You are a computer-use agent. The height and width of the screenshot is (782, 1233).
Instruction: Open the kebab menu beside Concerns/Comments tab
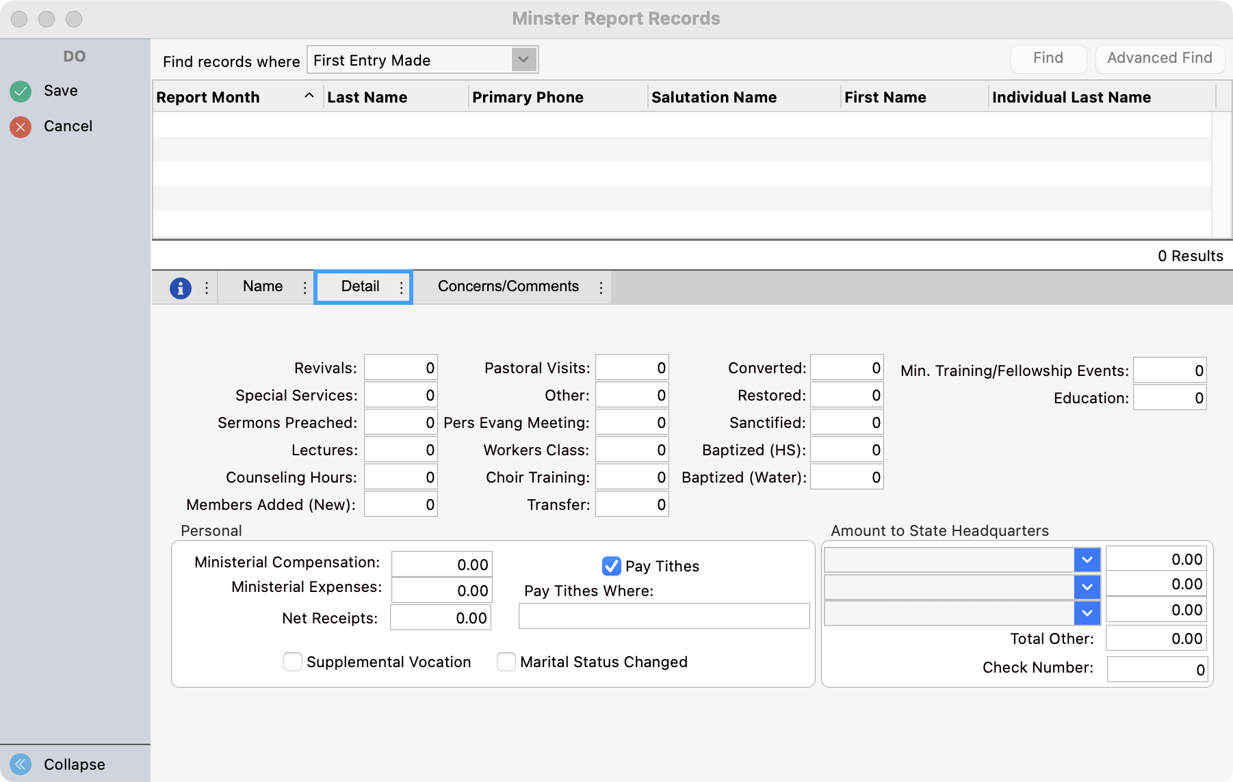coord(600,288)
